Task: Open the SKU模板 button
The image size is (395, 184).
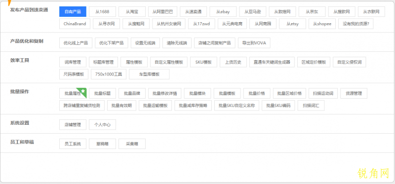Action: [203, 62]
